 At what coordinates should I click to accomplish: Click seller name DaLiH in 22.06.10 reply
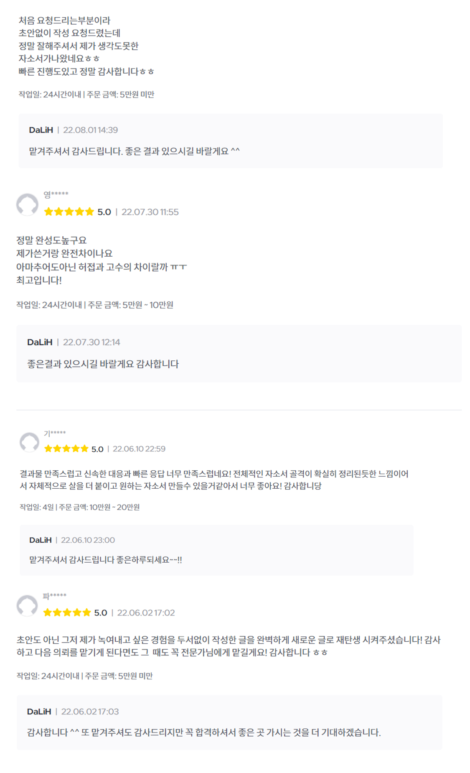[41, 540]
